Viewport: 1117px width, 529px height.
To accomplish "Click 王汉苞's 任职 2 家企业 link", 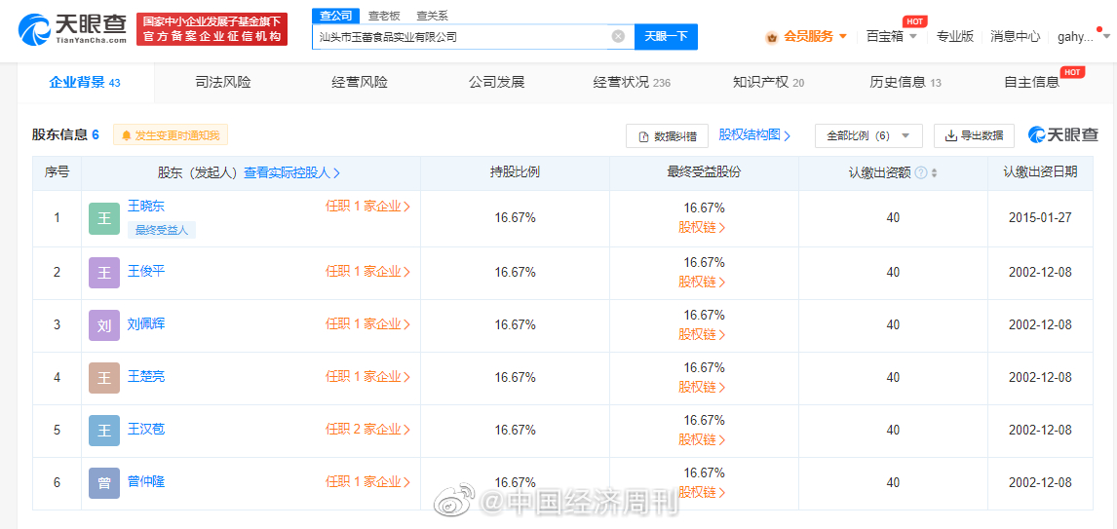I will [367, 430].
